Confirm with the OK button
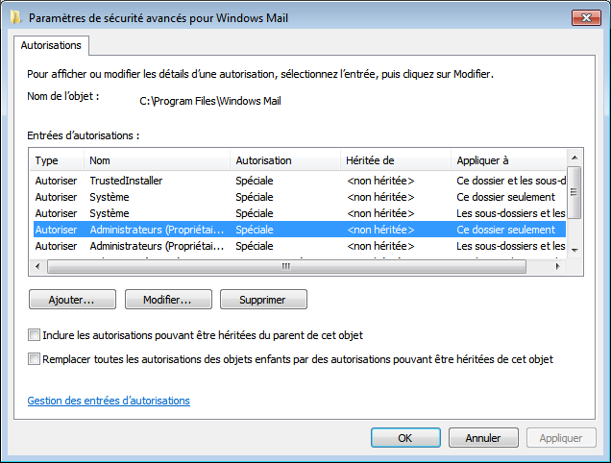The height and width of the screenshot is (463, 611). [405, 438]
